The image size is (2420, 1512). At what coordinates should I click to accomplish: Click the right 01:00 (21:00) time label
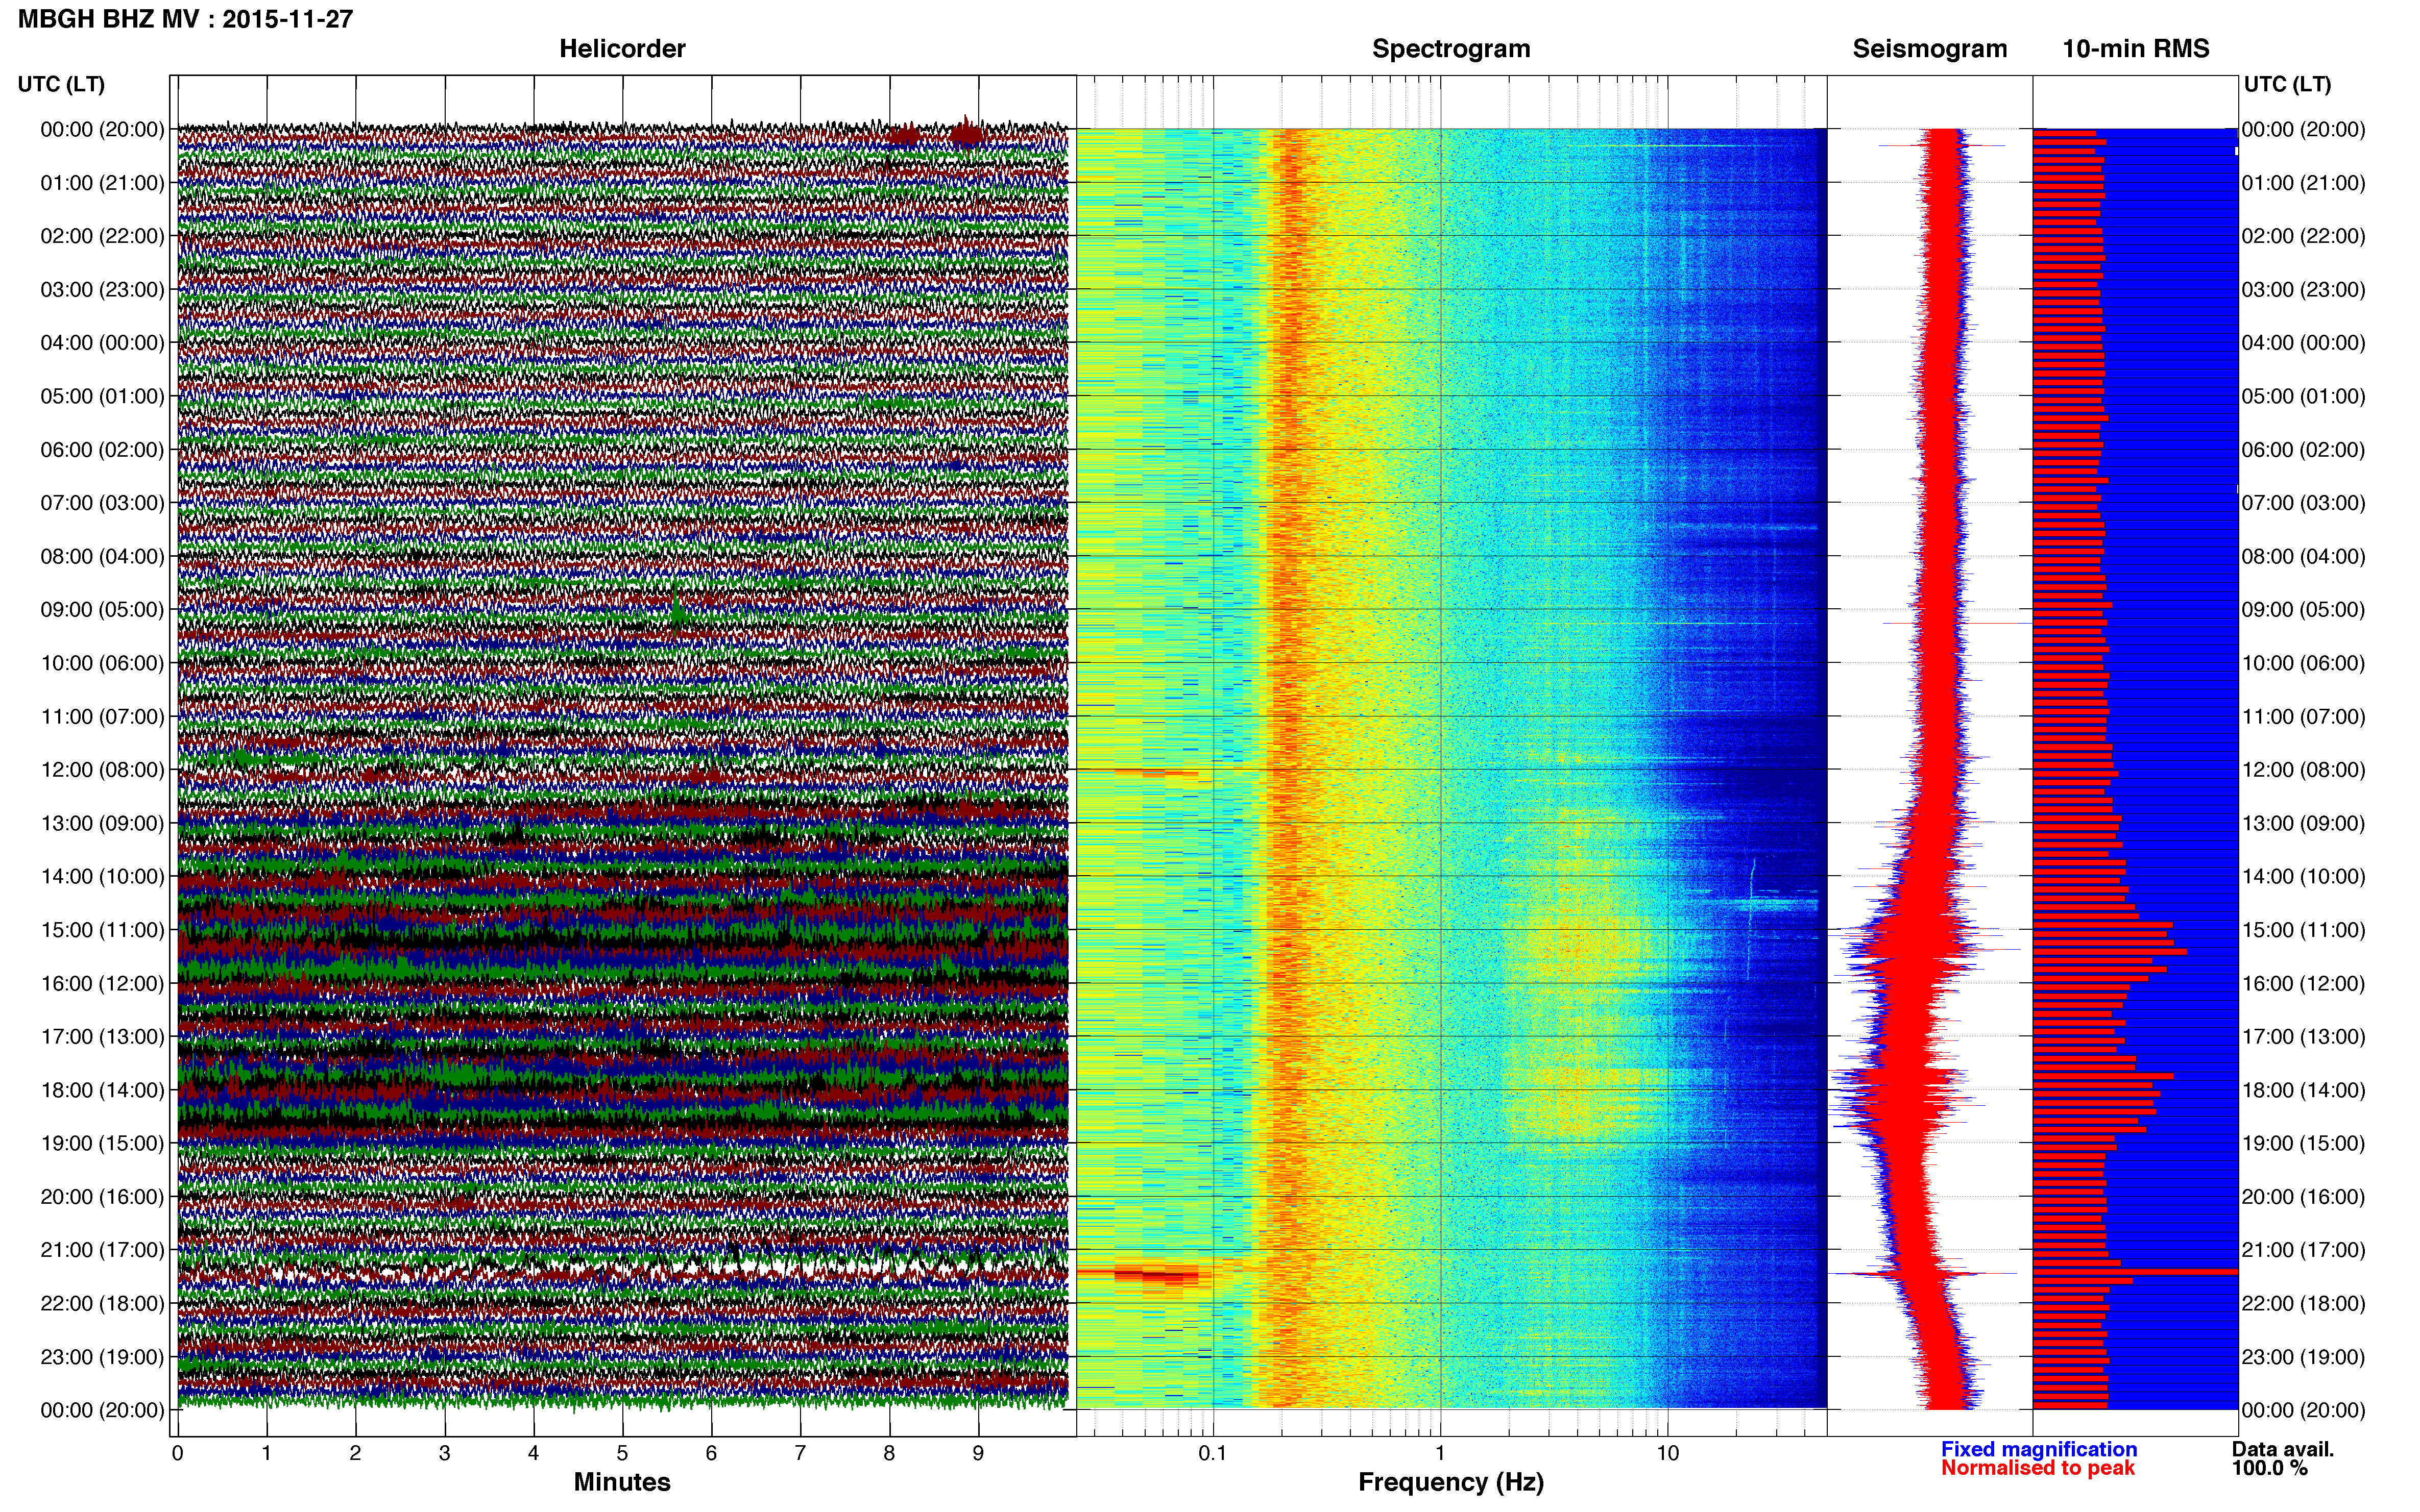2303,183
